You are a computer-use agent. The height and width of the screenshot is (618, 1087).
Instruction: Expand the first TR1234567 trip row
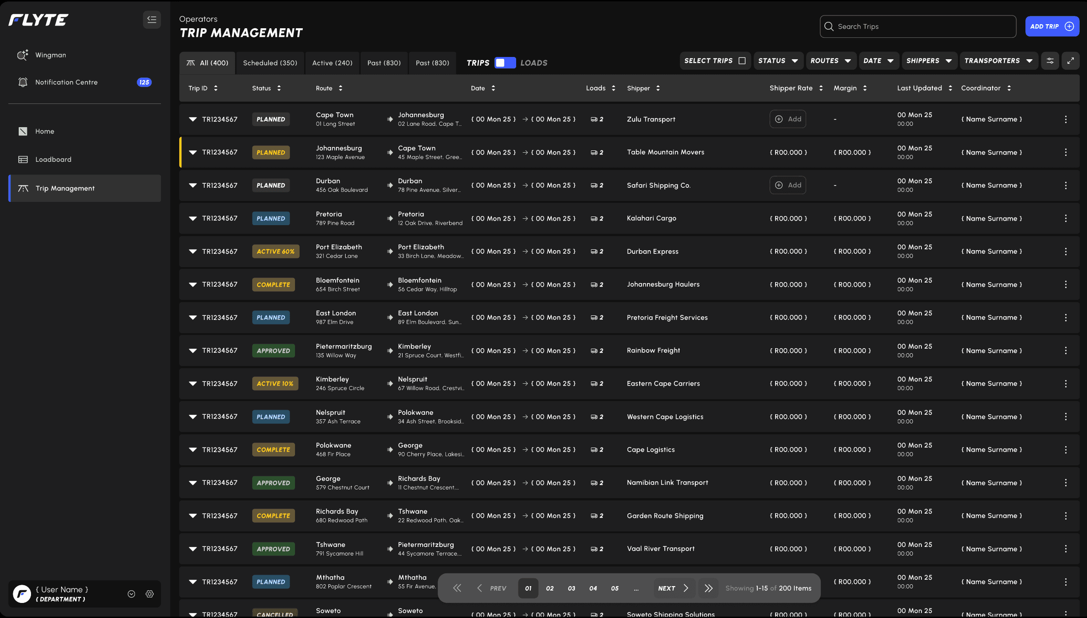click(193, 119)
